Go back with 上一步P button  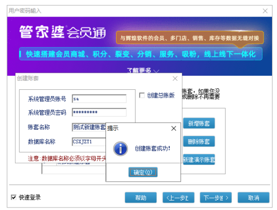178,198
